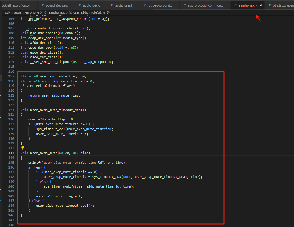Click a2dp_dec_close on line 110
Image resolution: width=294 pixels, height=227 pixels.
coord(44,43)
